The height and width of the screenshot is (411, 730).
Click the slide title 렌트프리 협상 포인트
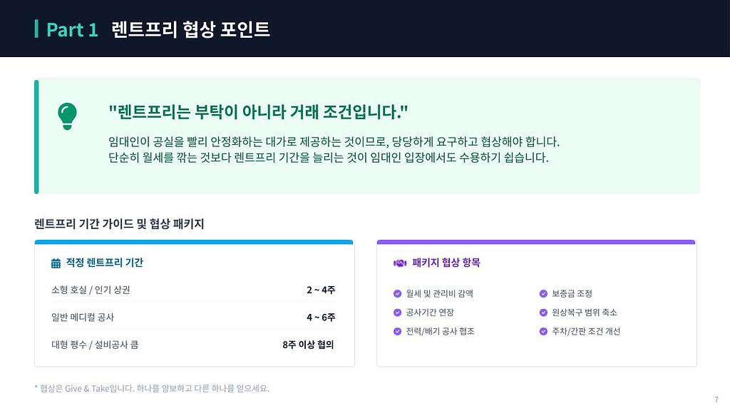pos(190,29)
